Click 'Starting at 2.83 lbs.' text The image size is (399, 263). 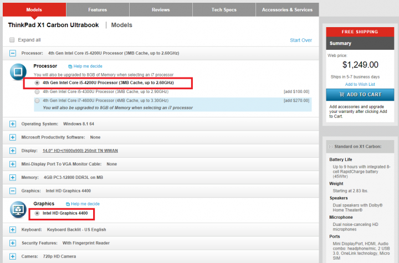click(x=350, y=191)
